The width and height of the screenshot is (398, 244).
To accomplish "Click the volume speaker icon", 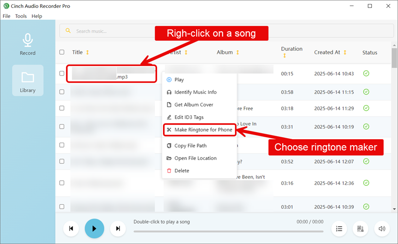I will pos(382,229).
